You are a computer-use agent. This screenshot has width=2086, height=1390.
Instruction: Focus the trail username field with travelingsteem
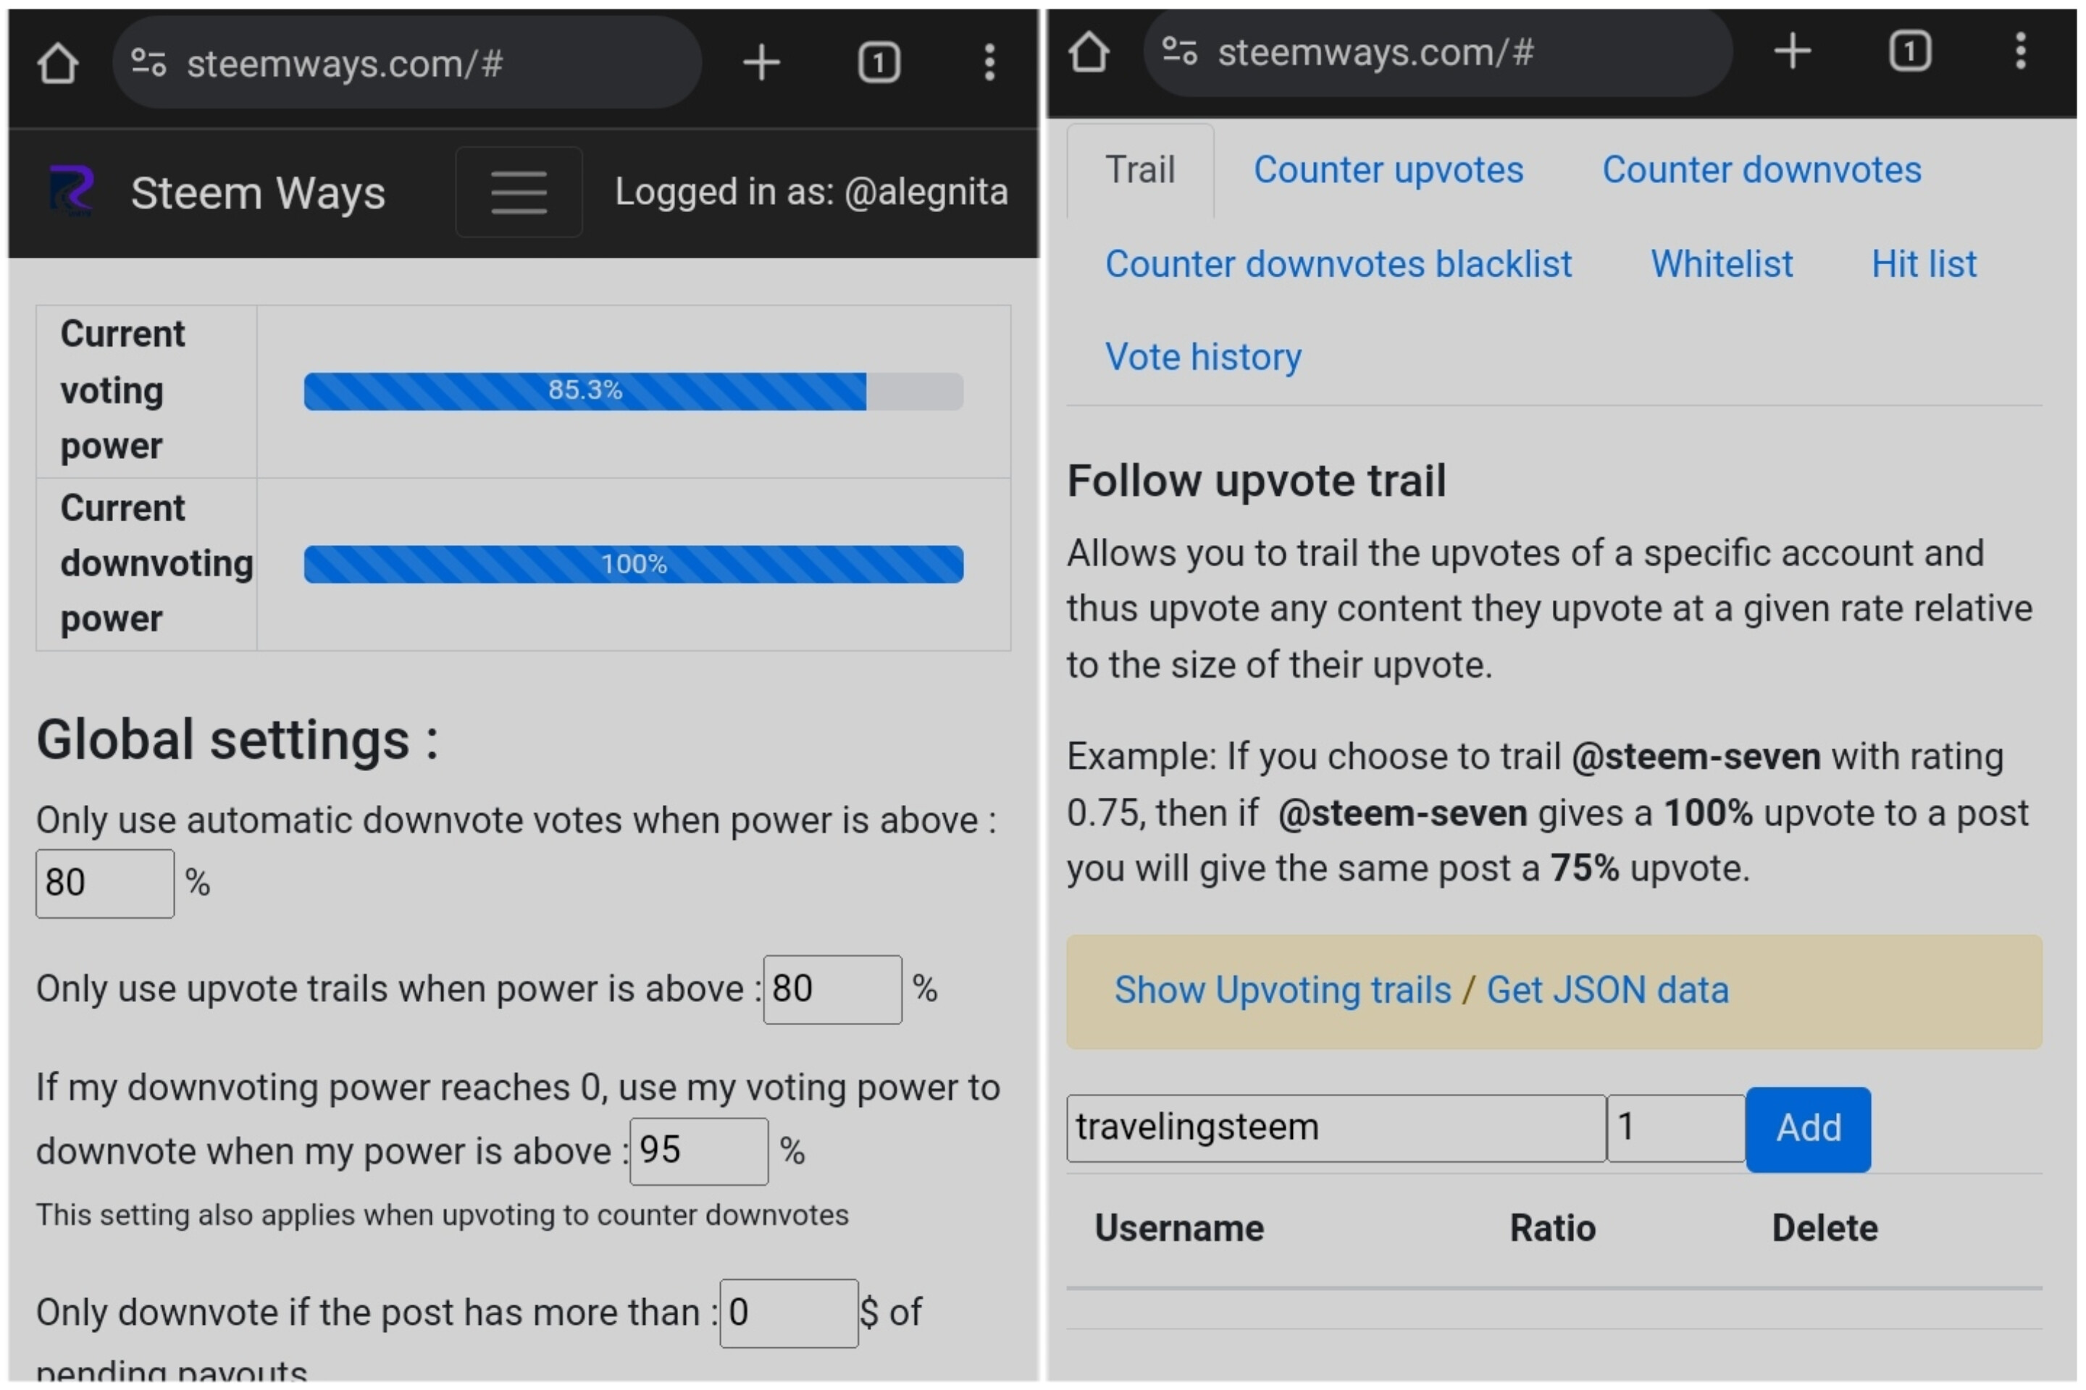[1336, 1129]
